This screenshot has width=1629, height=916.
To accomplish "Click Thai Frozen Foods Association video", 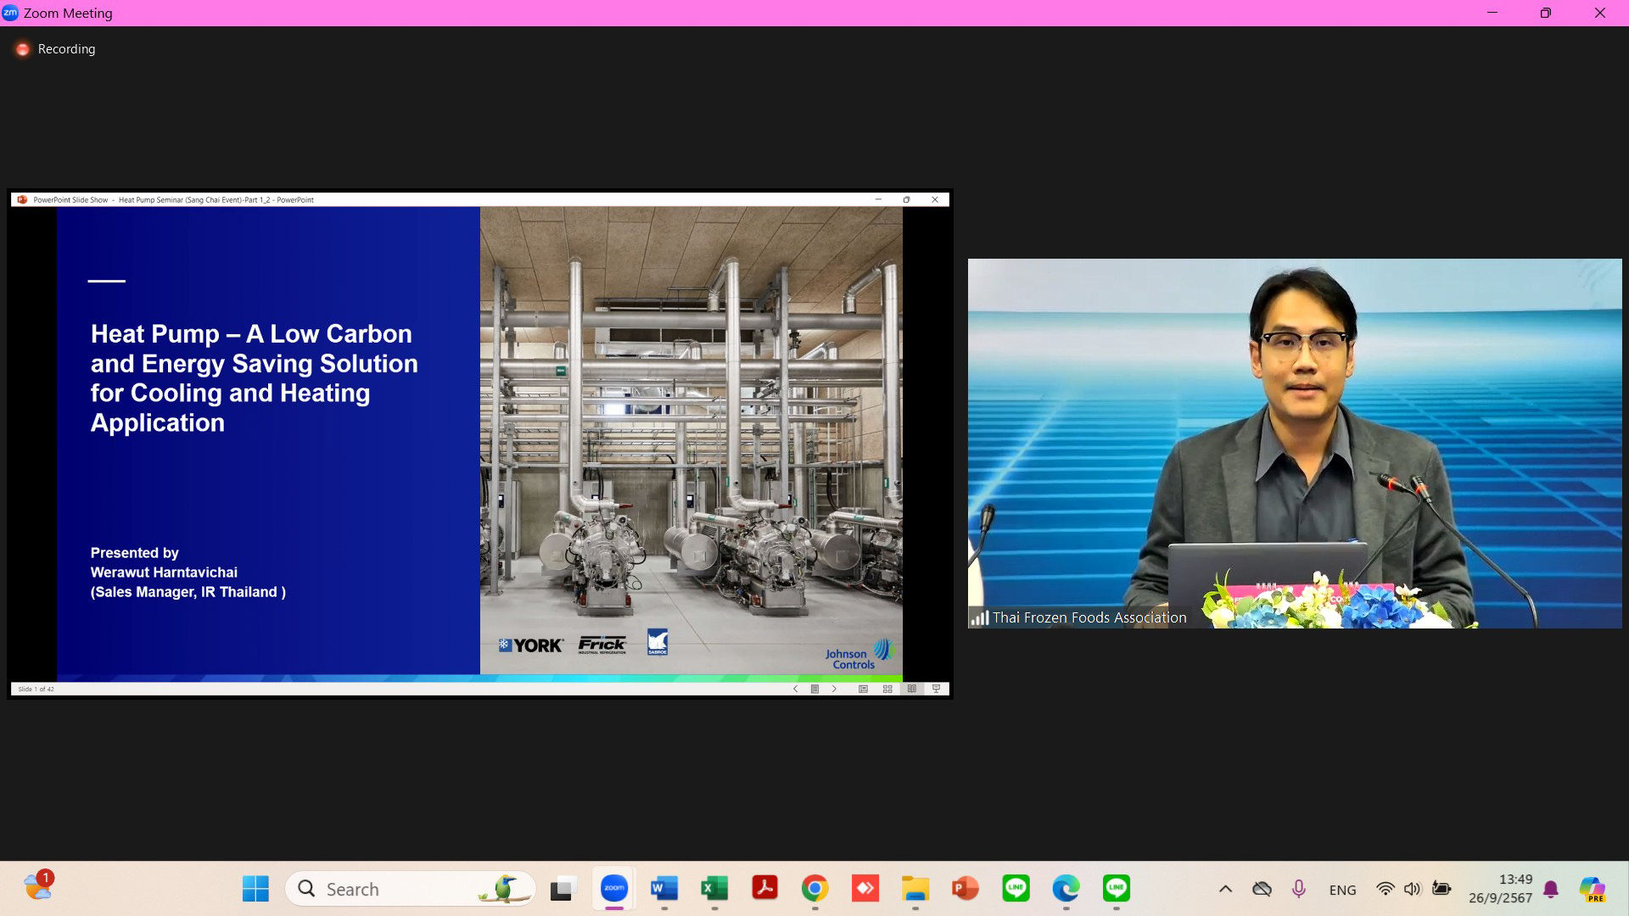I will [1294, 443].
